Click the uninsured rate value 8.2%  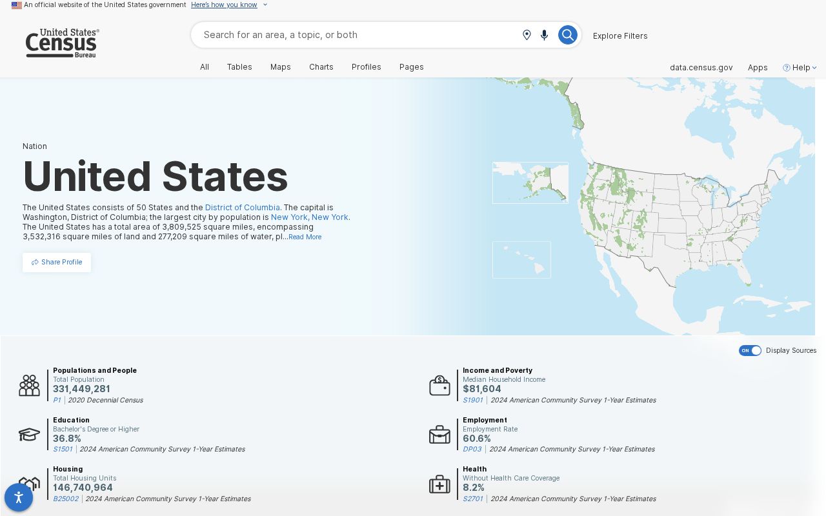474,488
